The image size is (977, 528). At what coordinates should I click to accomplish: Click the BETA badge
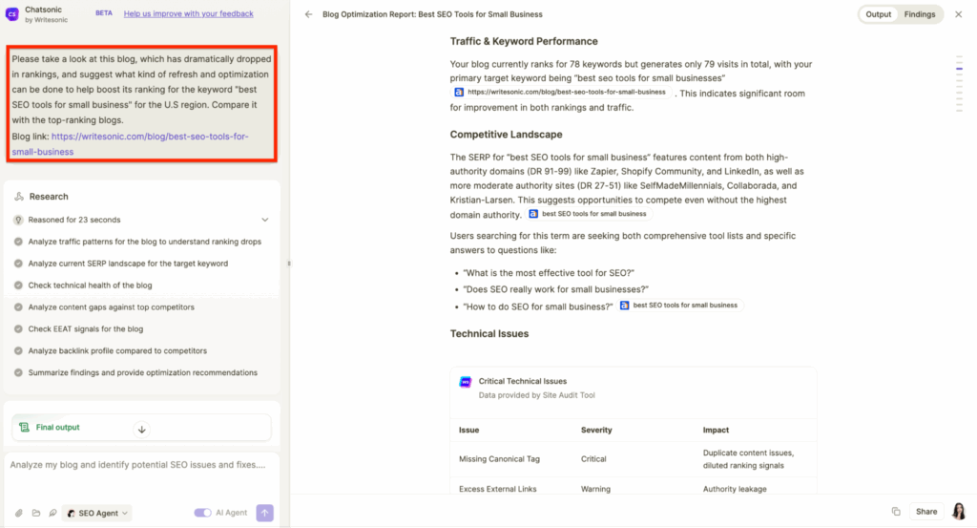103,13
